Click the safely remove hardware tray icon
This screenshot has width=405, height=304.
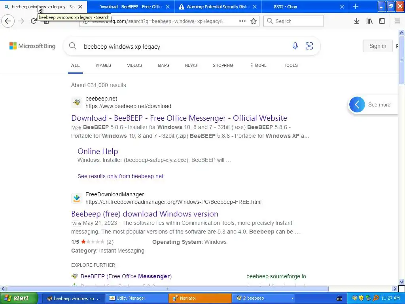(368, 298)
